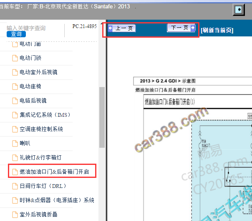Click the breadcrumb 2013 > G 2.4 GDI > 示意图
The height and width of the screenshot is (221, 252).
168,81
